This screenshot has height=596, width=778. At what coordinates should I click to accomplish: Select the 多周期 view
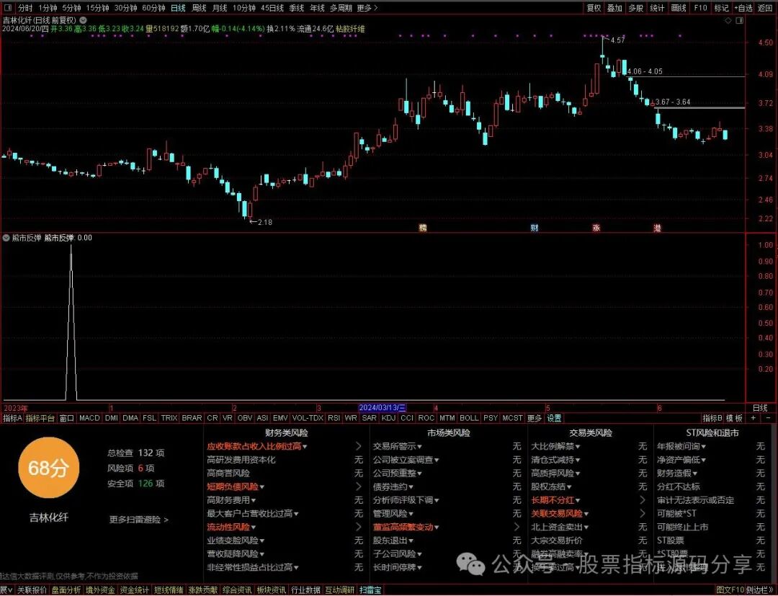[341, 8]
